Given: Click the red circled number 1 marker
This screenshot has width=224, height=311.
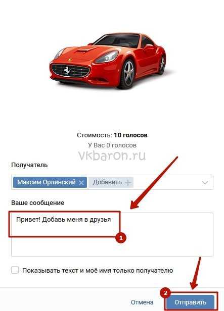Looking at the screenshot, I should (121, 237).
